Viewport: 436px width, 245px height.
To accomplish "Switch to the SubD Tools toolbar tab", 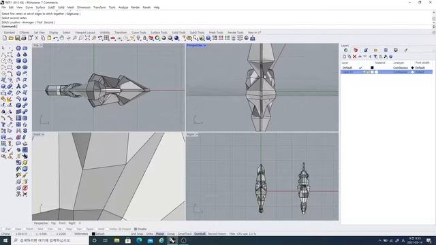I will (x=197, y=33).
